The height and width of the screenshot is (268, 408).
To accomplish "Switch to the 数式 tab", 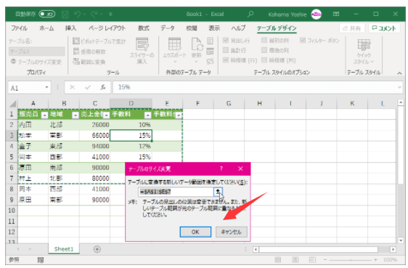I will pos(143,28).
